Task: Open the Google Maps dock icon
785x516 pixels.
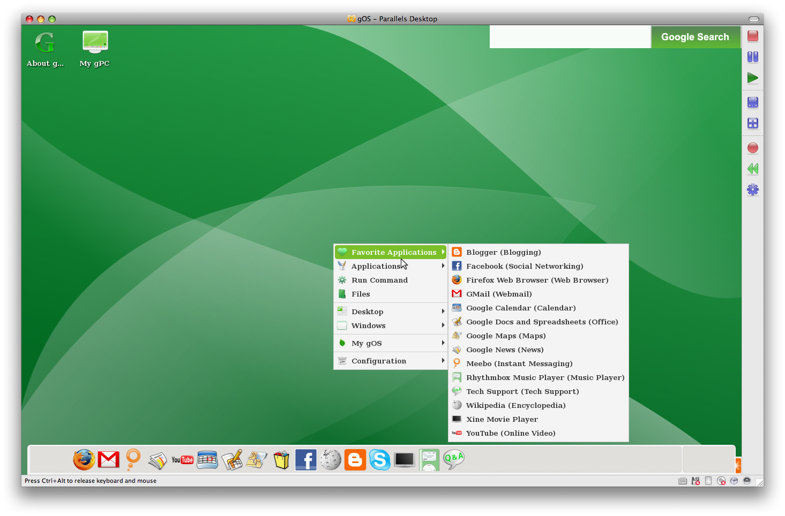Action: tap(257, 460)
